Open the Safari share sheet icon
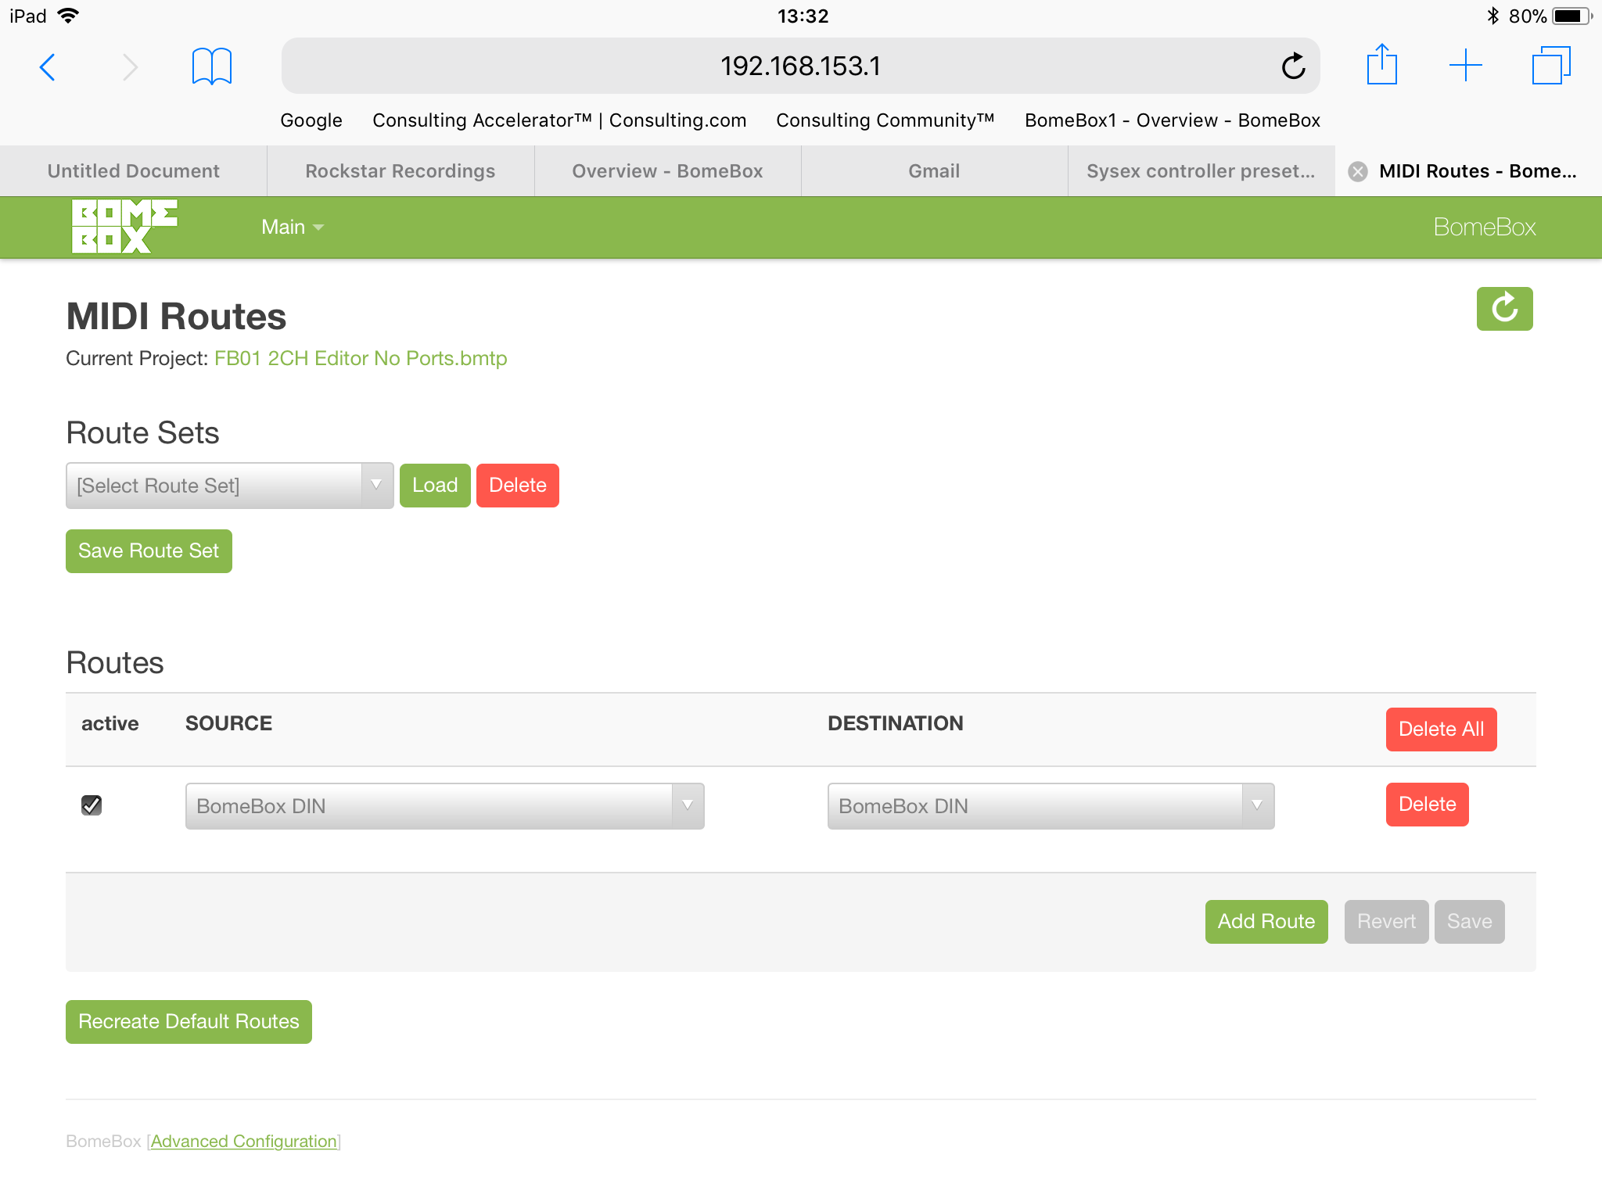 point(1382,64)
